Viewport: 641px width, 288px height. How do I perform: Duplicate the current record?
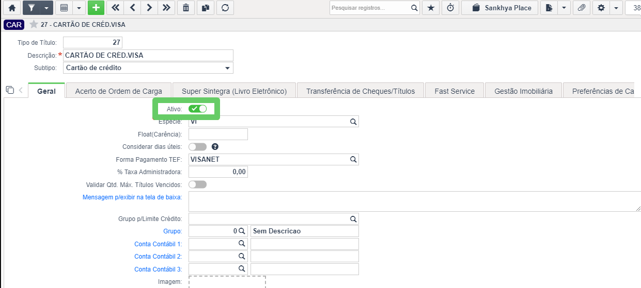tap(205, 8)
